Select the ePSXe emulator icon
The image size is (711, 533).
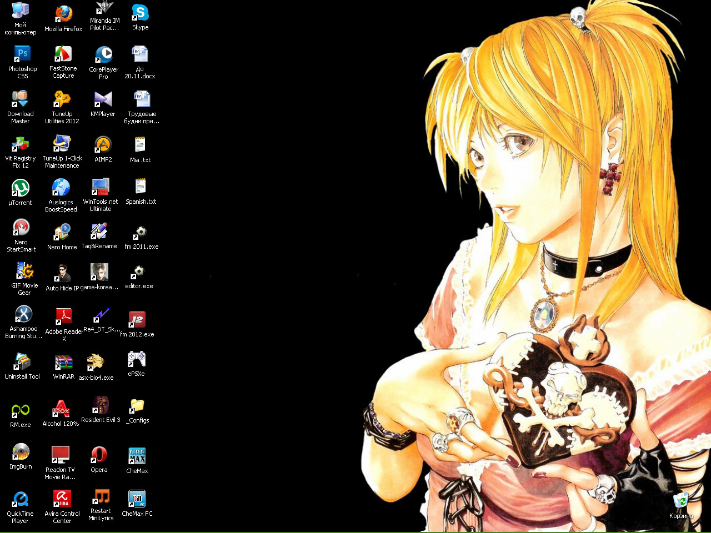(x=136, y=359)
